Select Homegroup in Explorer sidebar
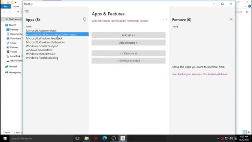The height and width of the screenshot is (142, 252). [13, 73]
